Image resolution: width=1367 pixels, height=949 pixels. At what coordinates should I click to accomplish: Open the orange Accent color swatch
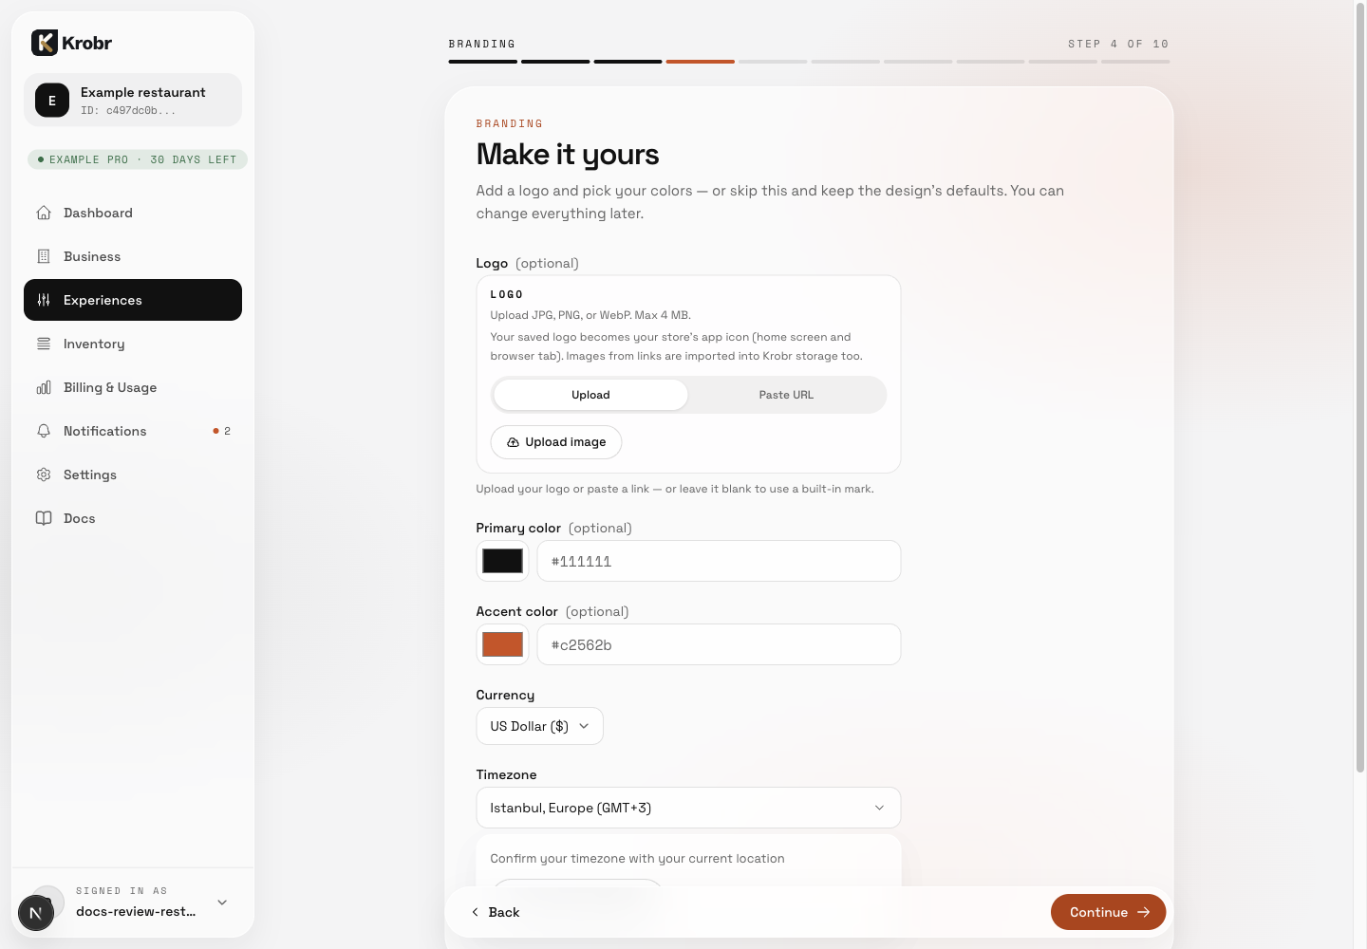(502, 644)
